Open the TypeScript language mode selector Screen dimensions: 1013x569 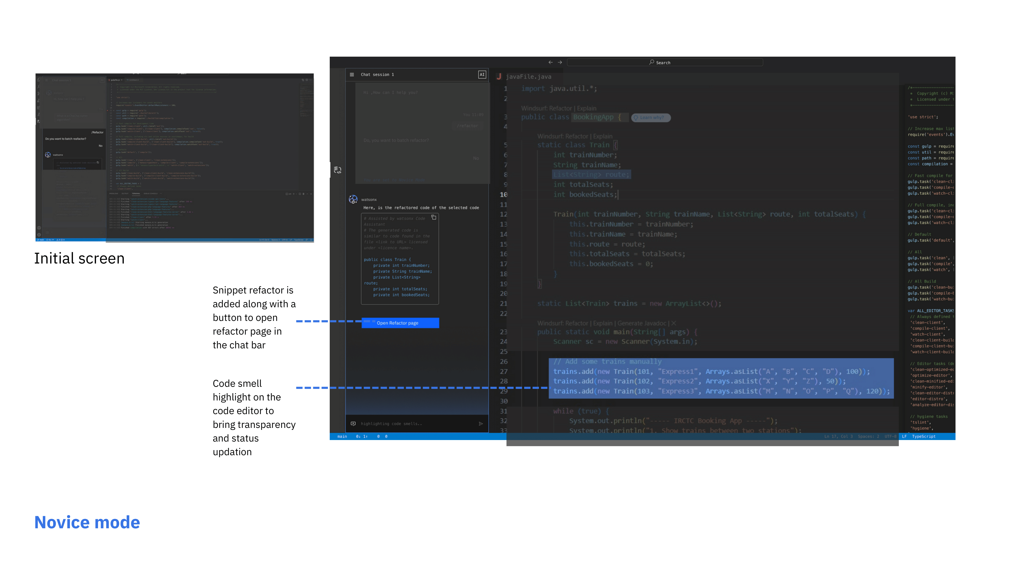point(923,437)
